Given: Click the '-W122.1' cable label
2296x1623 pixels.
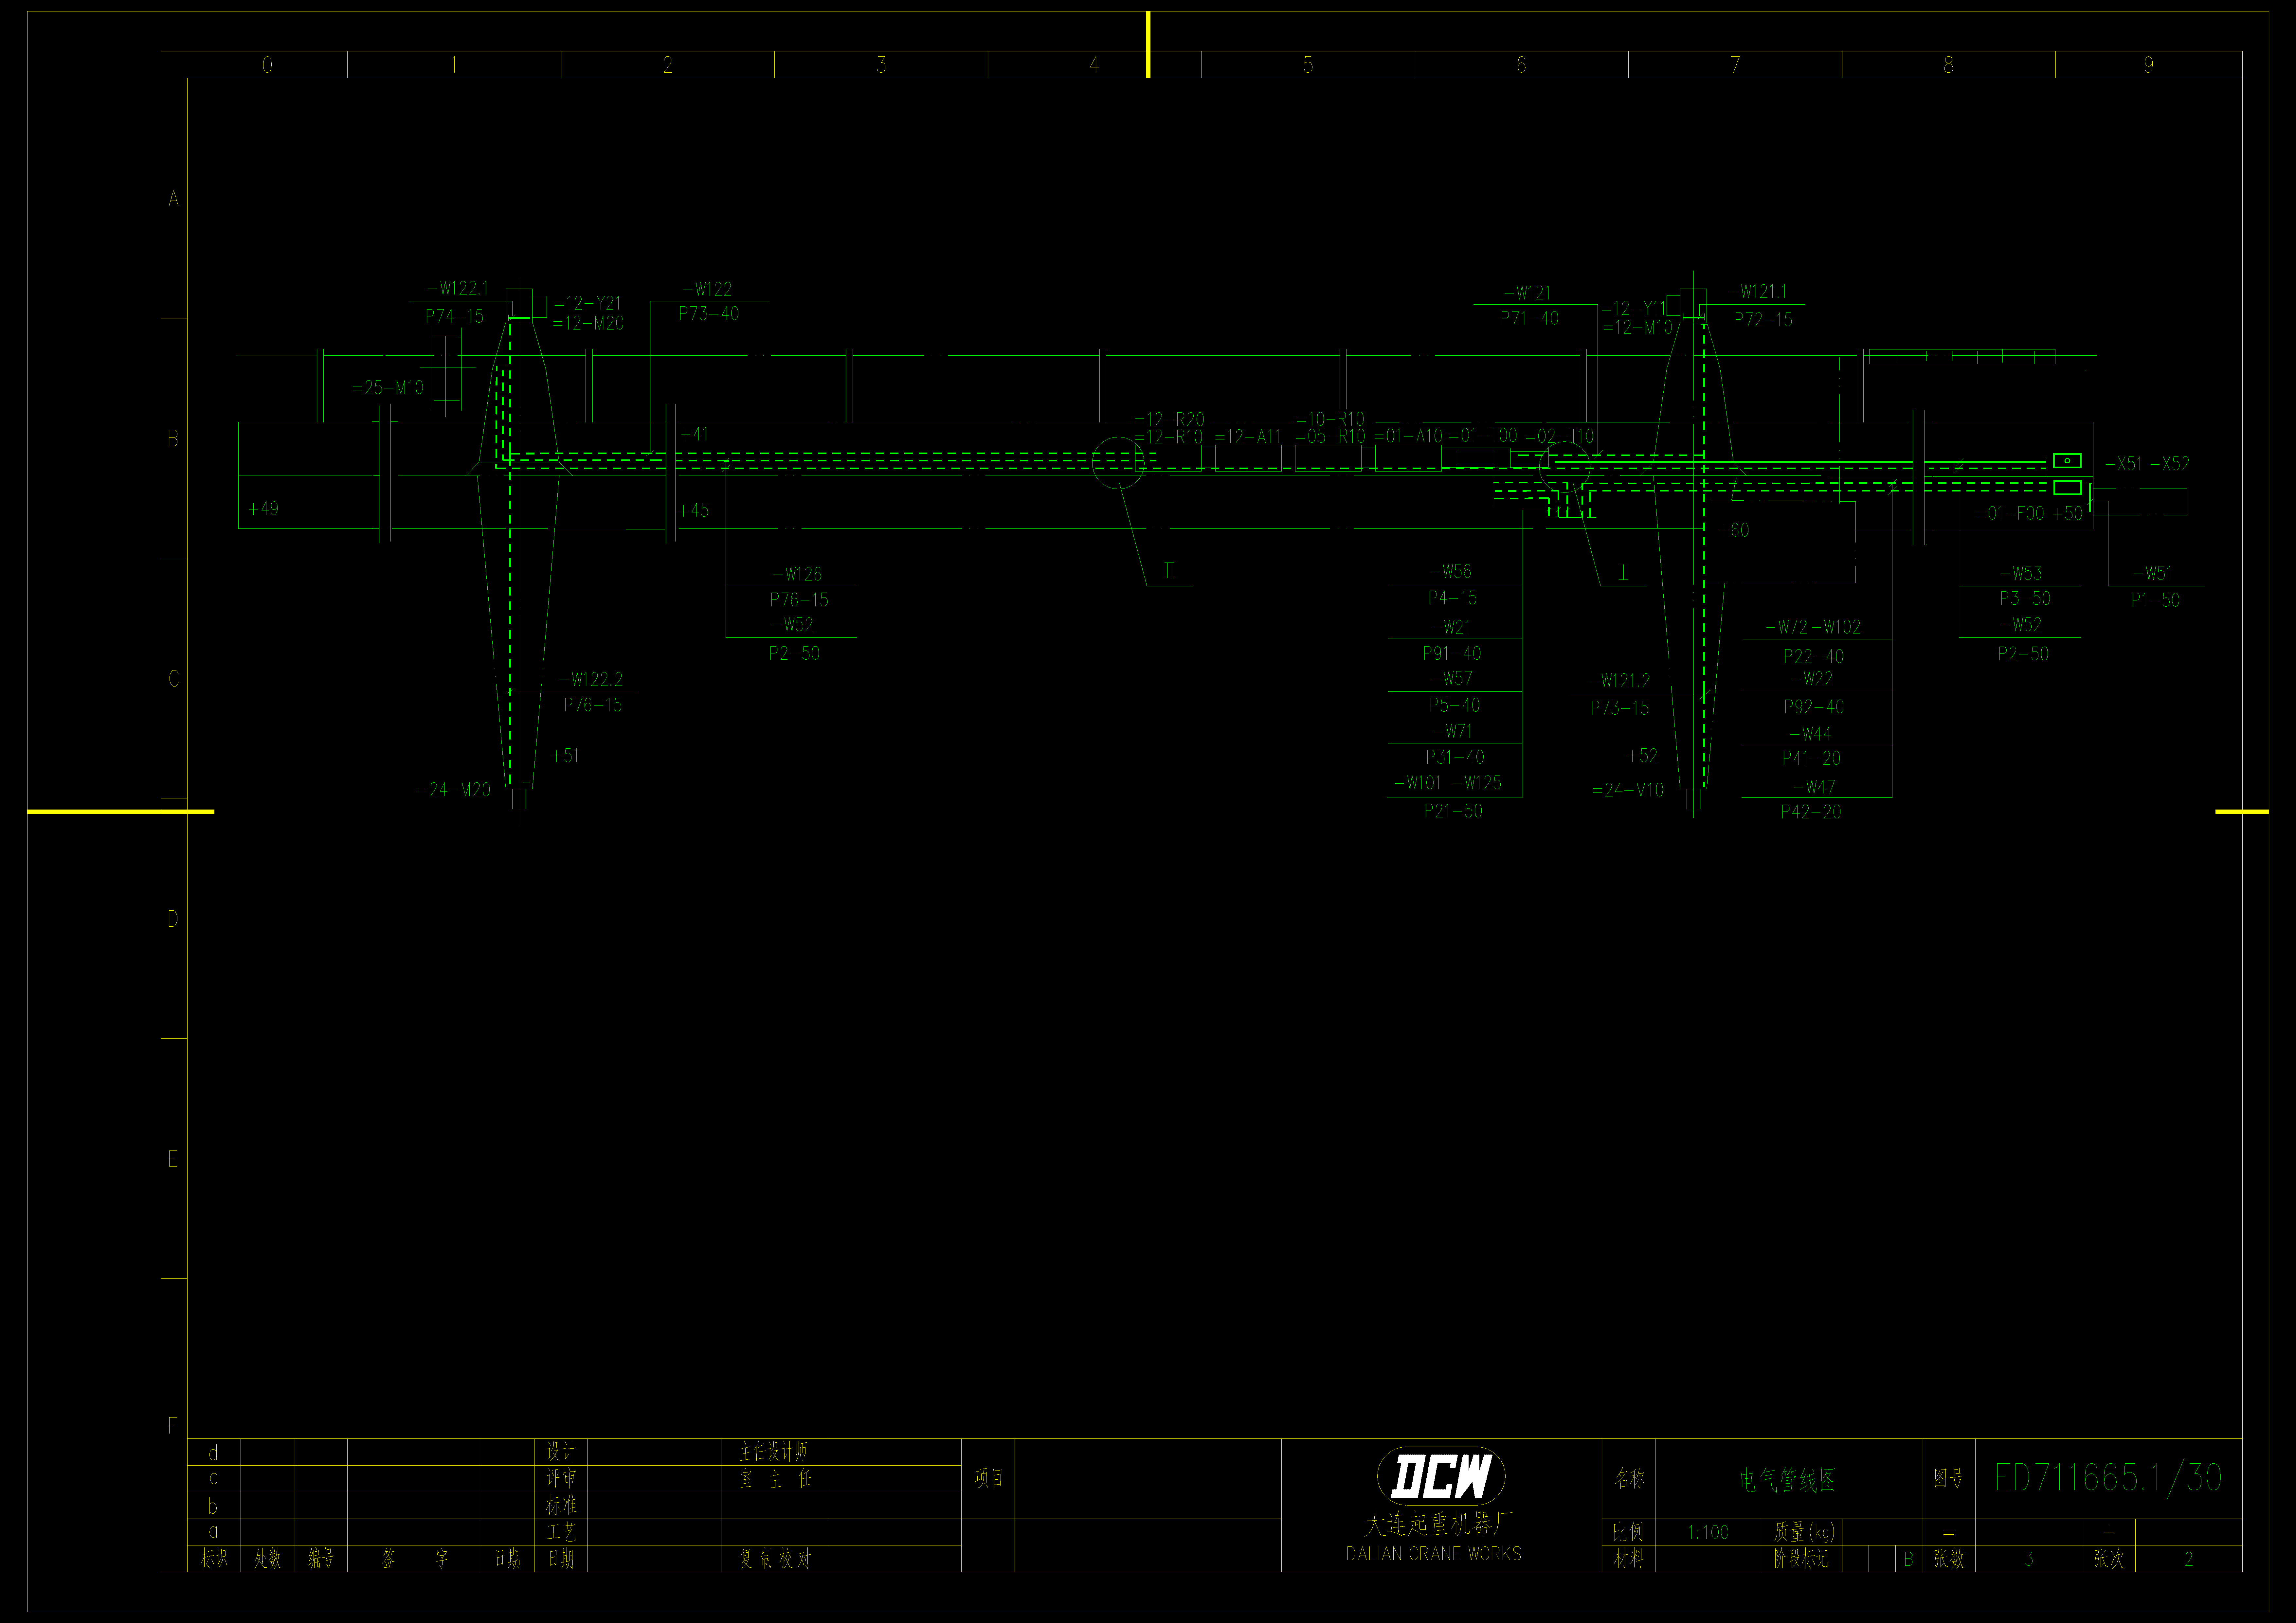Looking at the screenshot, I should (458, 288).
